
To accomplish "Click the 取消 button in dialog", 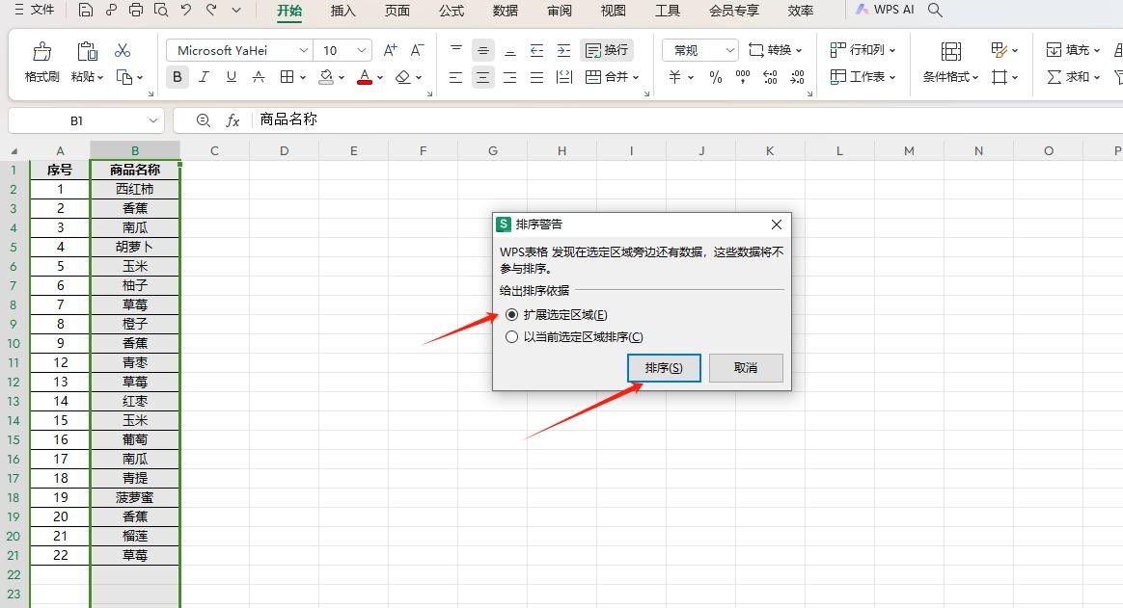I will click(x=745, y=368).
